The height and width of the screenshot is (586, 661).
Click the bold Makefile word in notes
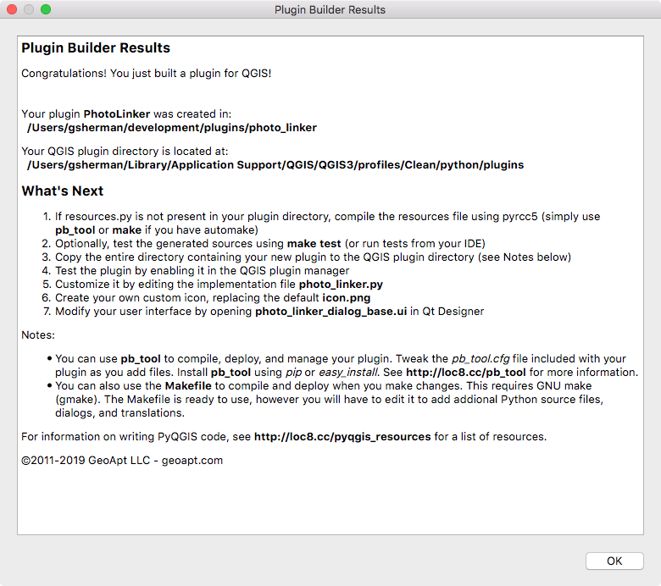pos(188,386)
